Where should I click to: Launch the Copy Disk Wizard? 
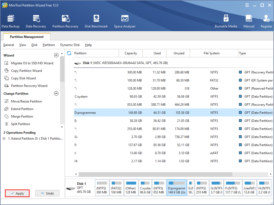click(x=20, y=78)
